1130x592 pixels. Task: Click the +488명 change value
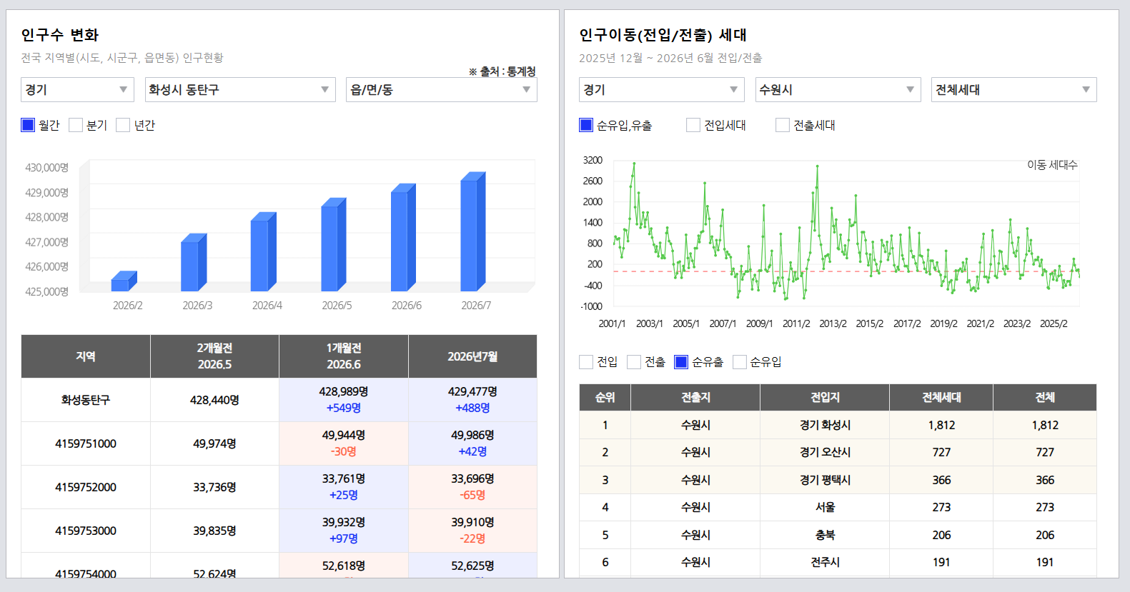pos(472,408)
